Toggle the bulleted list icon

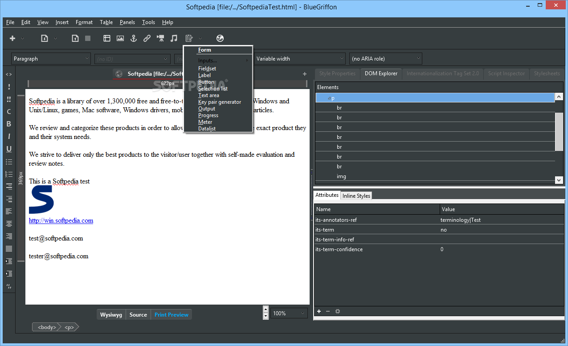pyautogui.click(x=9, y=162)
